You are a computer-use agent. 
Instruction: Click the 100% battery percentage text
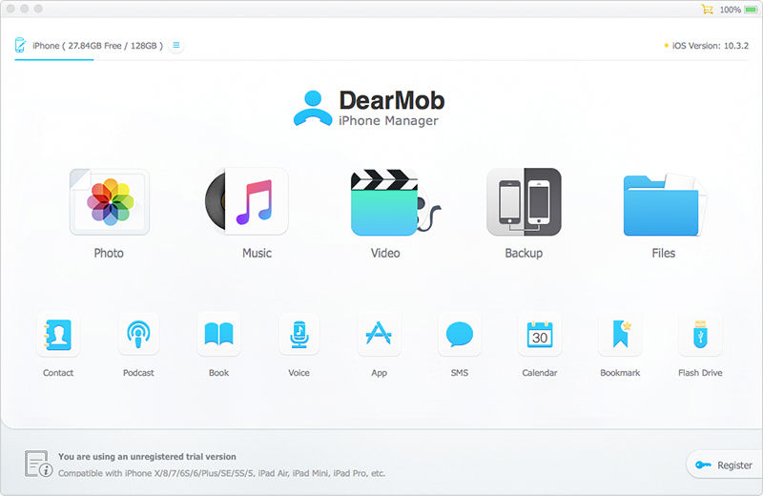[x=730, y=10]
